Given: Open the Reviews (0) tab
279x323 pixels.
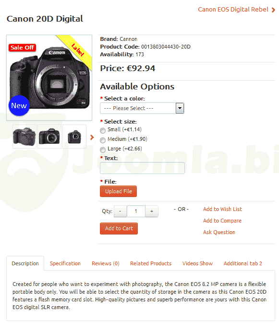Looking at the screenshot, I should (106, 263).
